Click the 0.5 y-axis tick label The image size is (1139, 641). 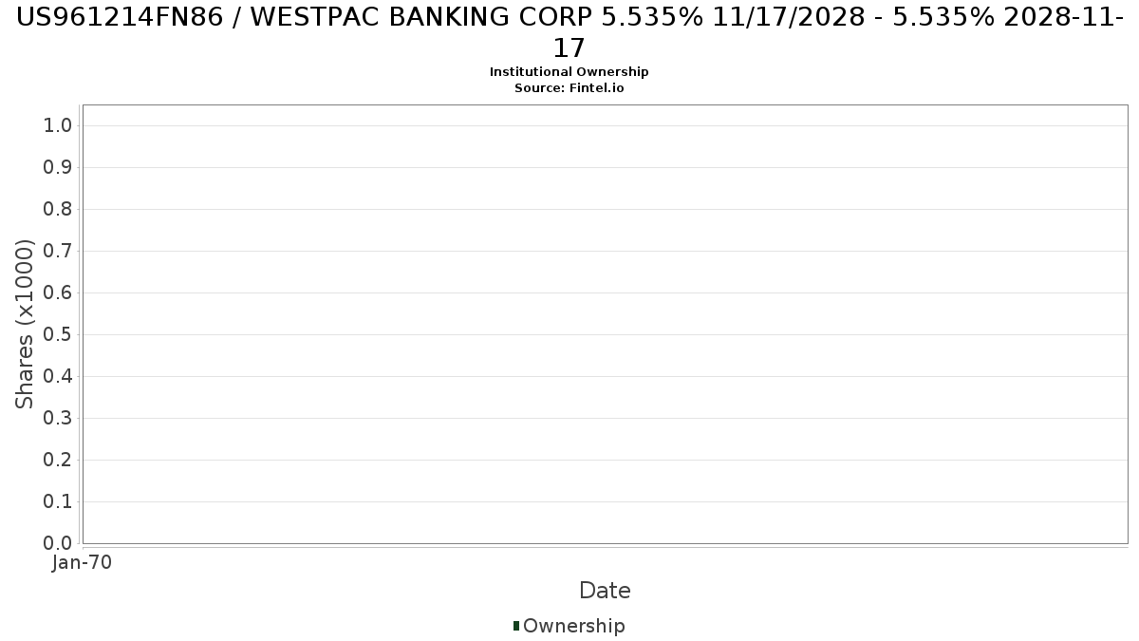(x=58, y=335)
